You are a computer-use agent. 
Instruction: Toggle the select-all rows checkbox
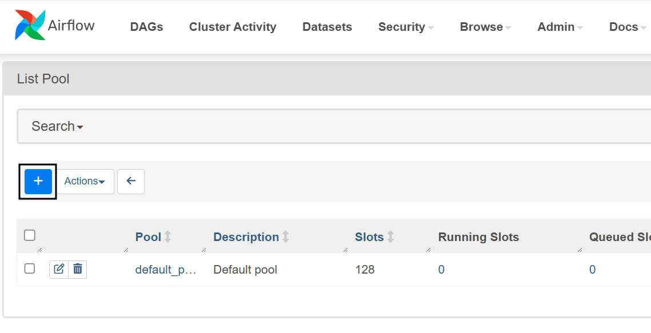[x=30, y=235]
